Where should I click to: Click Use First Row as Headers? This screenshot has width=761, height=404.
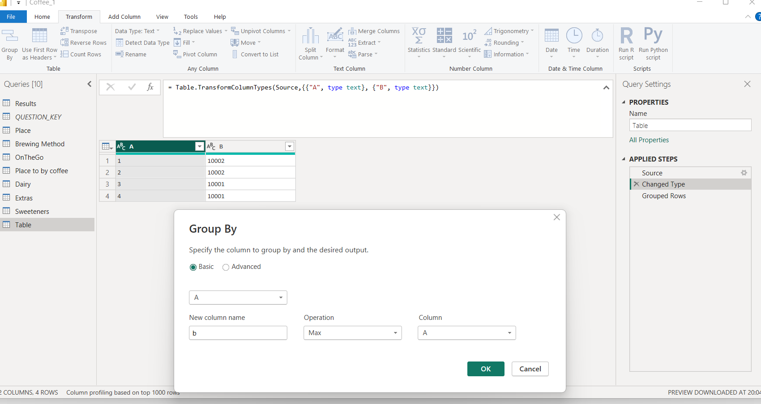[39, 44]
